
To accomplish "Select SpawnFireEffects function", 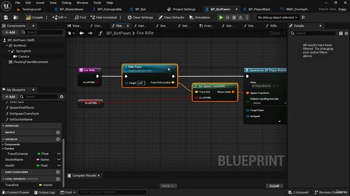I will pos(22,108).
